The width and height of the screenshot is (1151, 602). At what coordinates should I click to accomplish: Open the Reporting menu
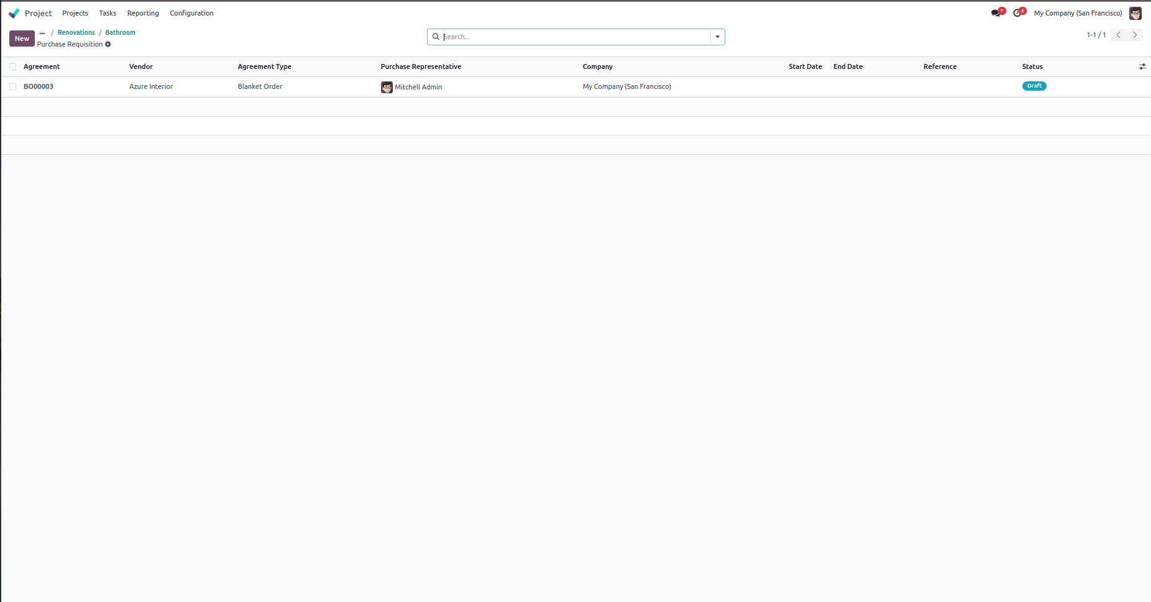[x=143, y=13]
